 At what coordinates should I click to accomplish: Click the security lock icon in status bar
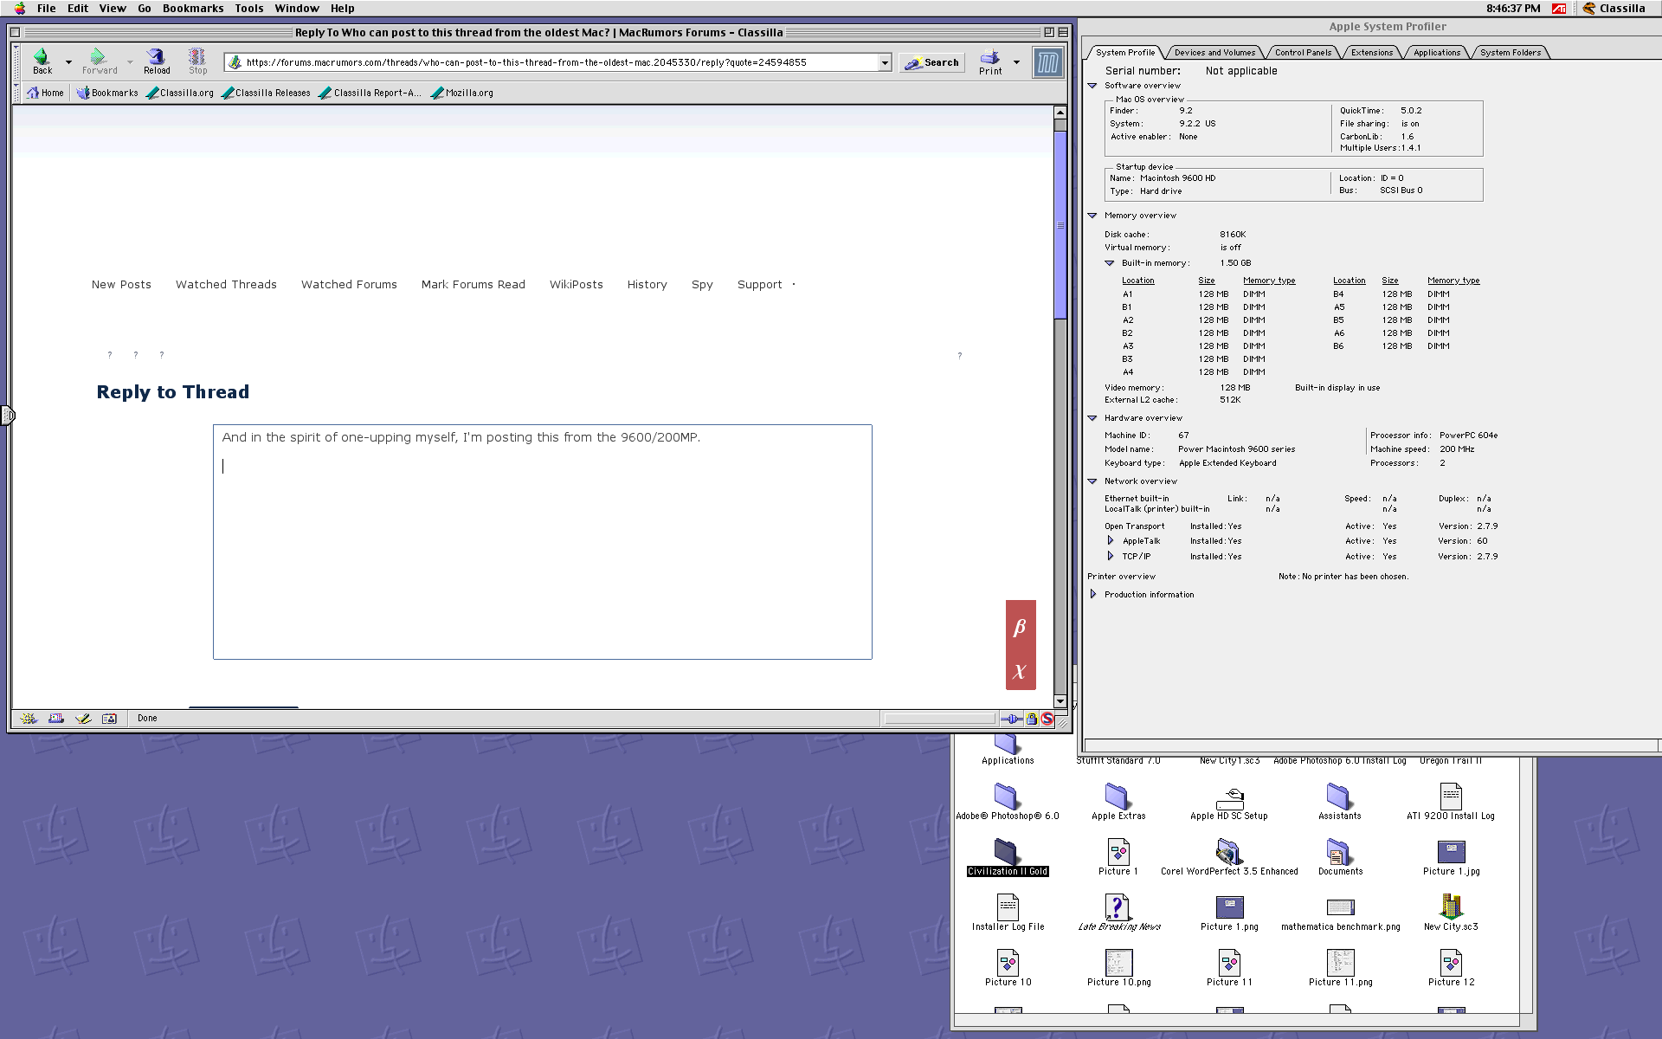click(1031, 719)
